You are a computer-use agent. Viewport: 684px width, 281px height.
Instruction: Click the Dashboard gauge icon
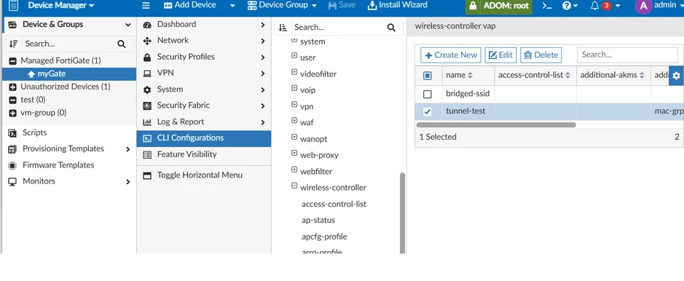tap(147, 25)
